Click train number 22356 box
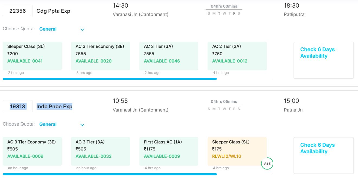358x180 pixels. point(18,11)
